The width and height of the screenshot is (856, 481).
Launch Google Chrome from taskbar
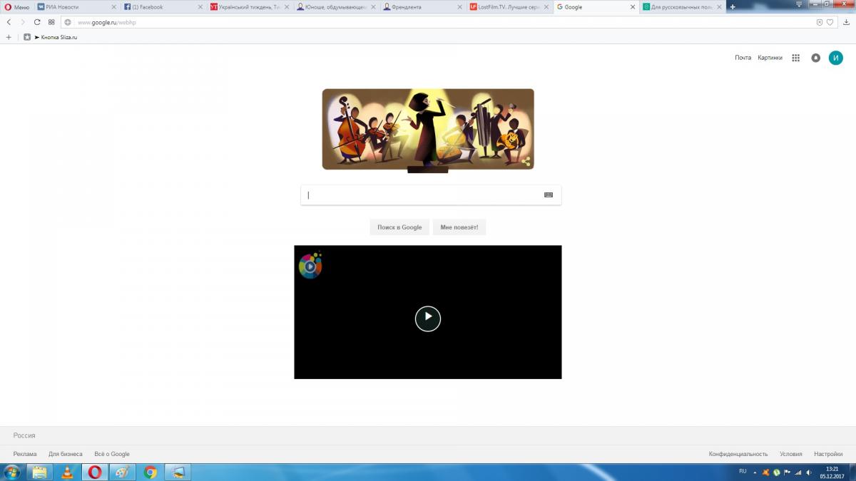tap(150, 472)
